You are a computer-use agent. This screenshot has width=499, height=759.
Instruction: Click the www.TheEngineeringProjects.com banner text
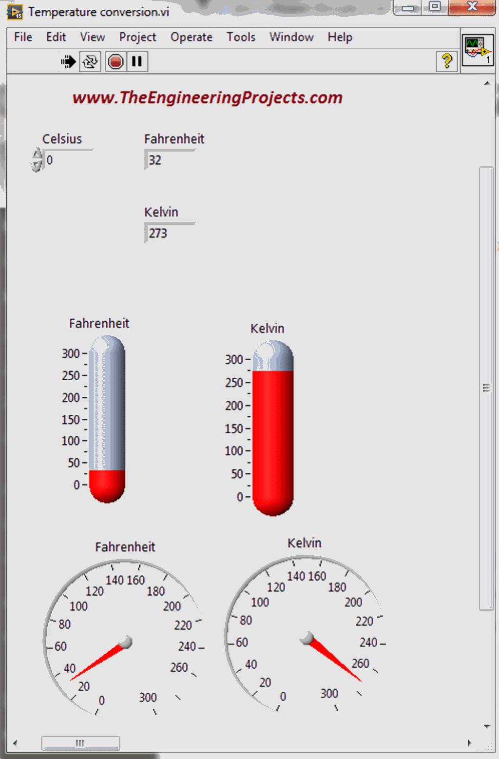208,97
